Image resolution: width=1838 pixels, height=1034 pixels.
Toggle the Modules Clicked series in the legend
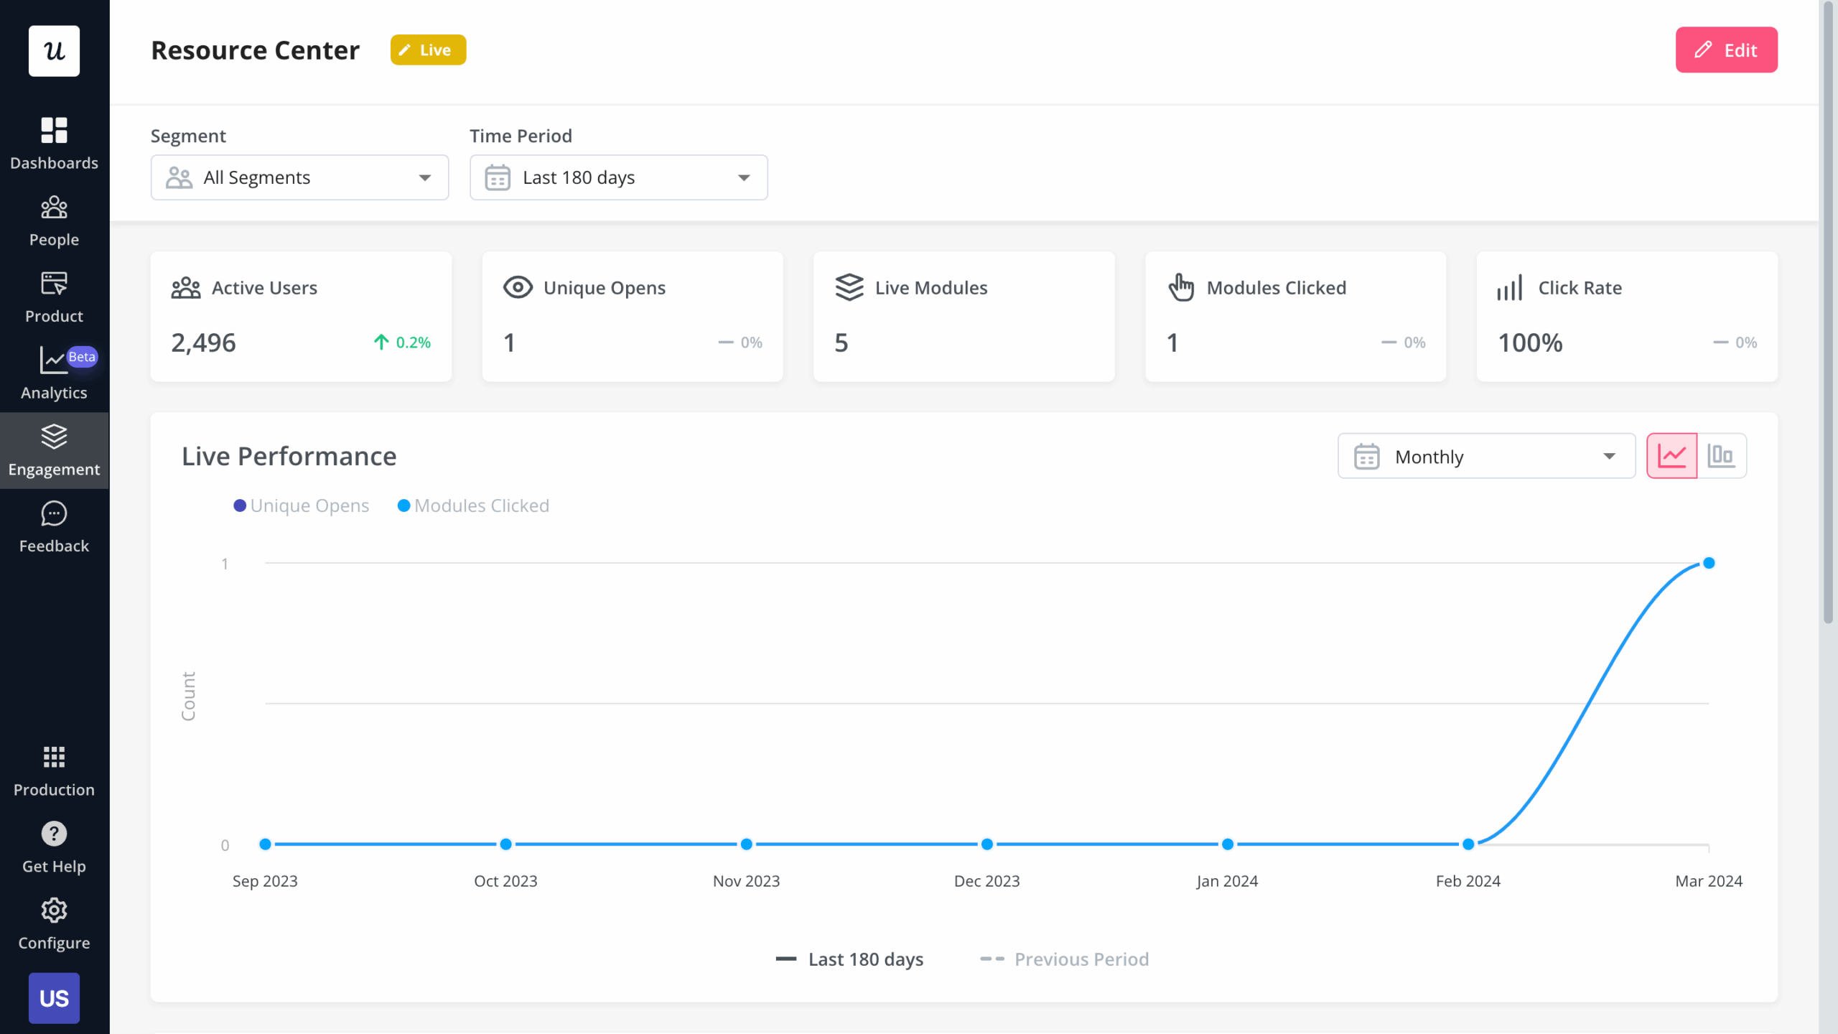pyautogui.click(x=473, y=505)
